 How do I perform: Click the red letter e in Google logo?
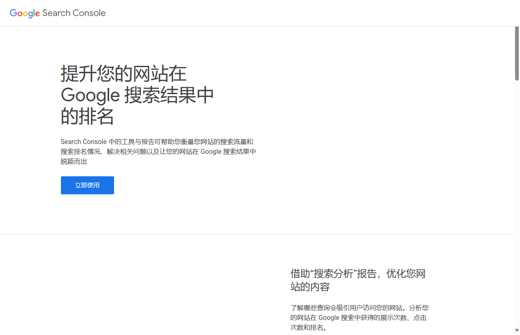[x=37, y=13]
